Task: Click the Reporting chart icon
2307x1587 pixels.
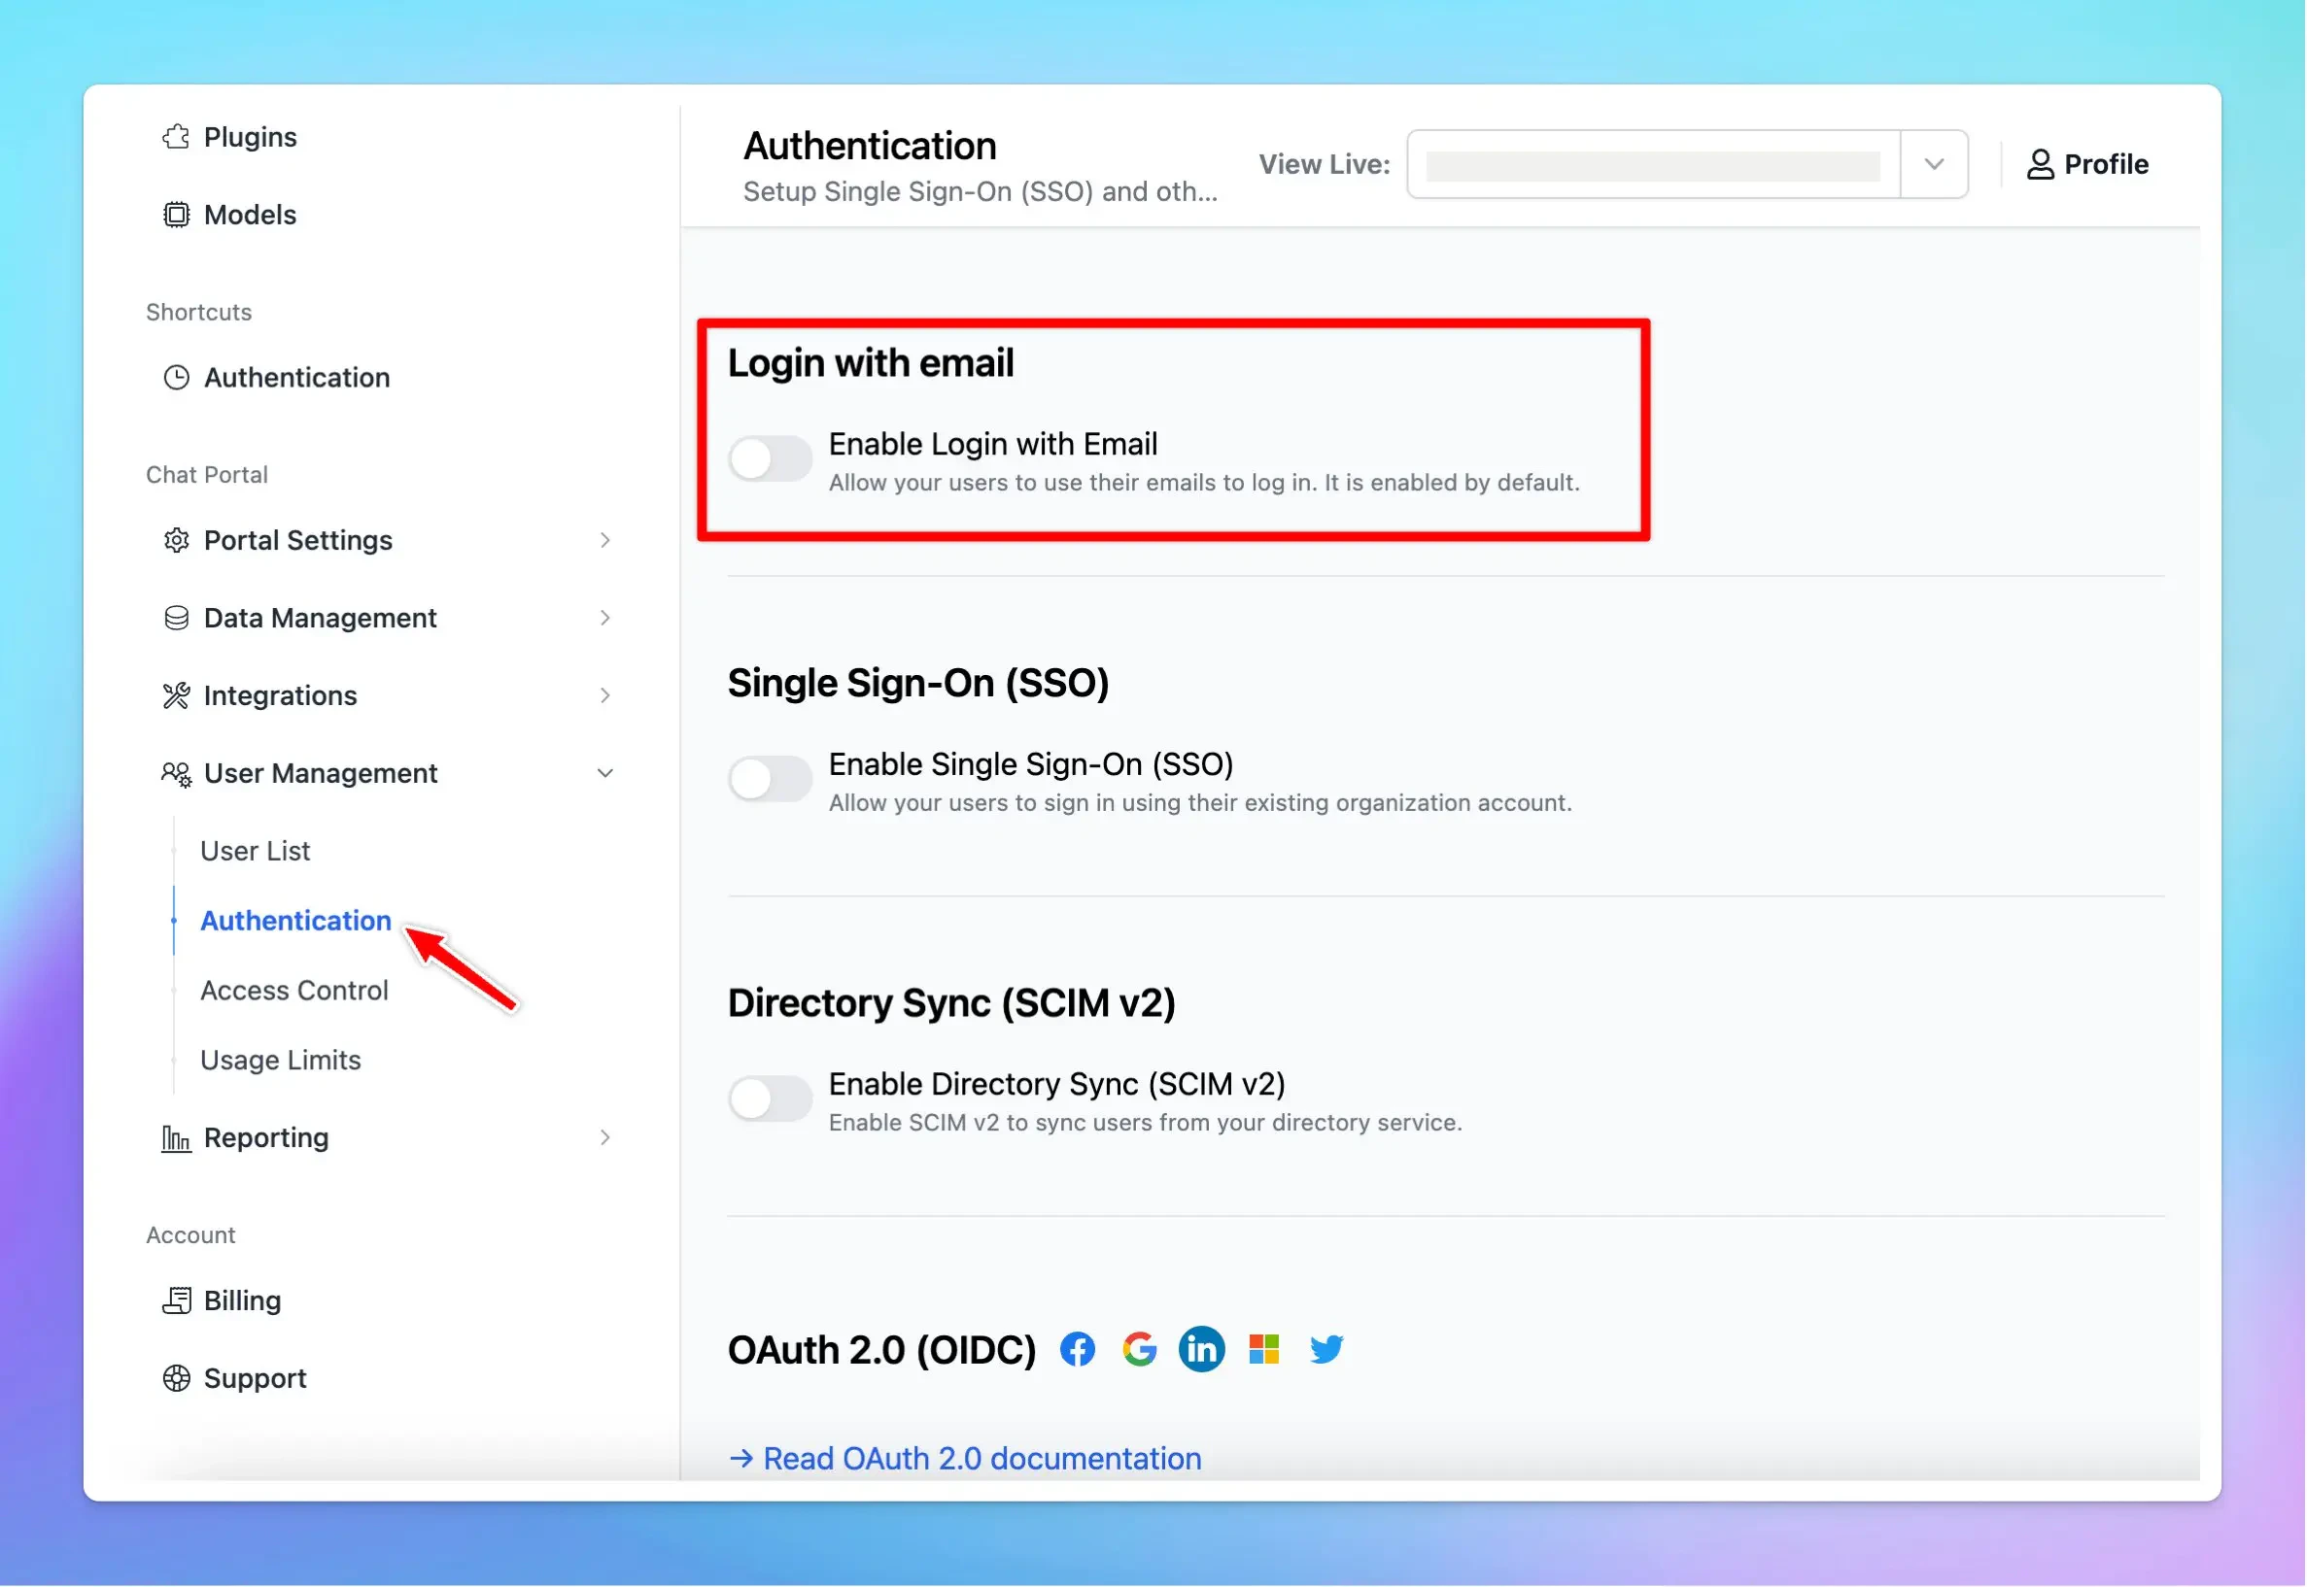Action: [176, 1138]
